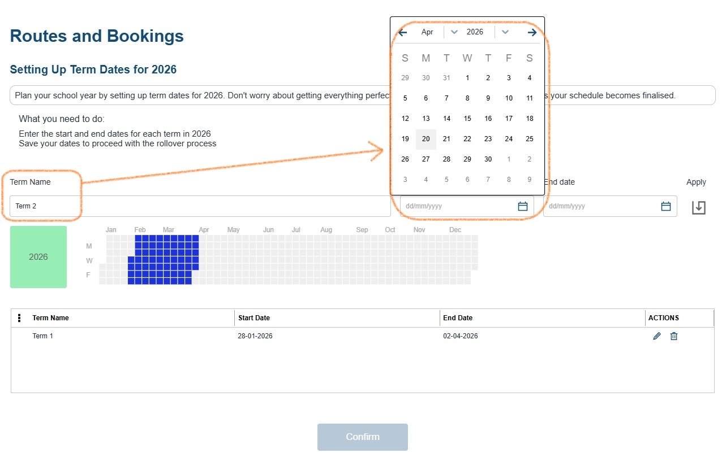
Task: Go to next month in calendar
Action: tap(532, 32)
